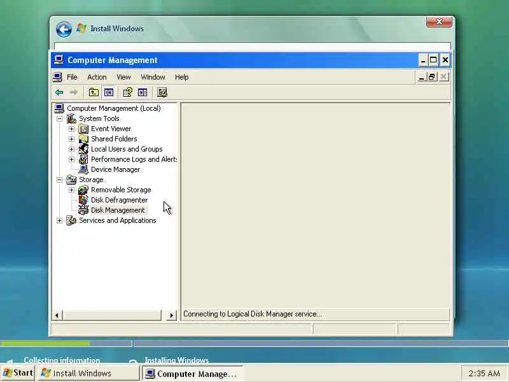Viewport: 509px width, 382px height.
Task: Open the Help menu
Action: click(181, 77)
